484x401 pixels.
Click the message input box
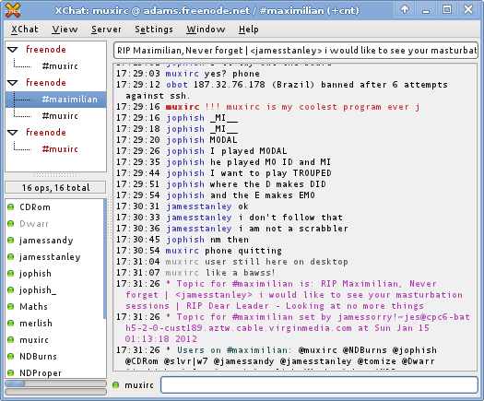click(x=320, y=384)
